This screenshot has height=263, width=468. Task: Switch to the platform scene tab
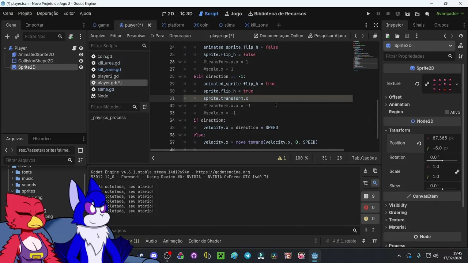coord(173,25)
